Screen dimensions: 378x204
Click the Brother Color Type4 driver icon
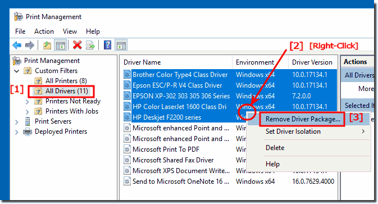point(127,75)
